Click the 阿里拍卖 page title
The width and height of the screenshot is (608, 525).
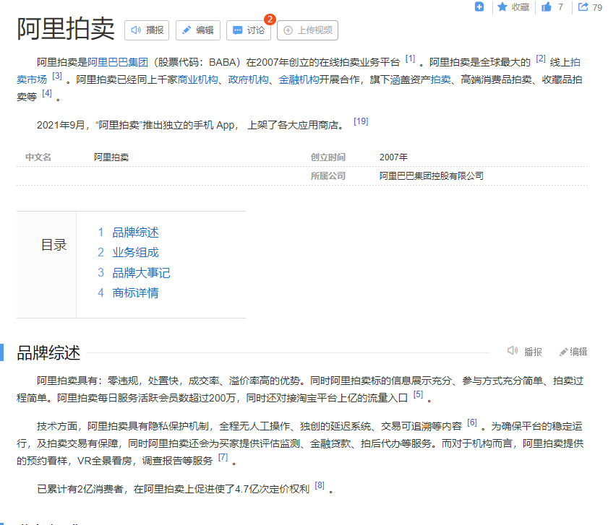pos(66,29)
